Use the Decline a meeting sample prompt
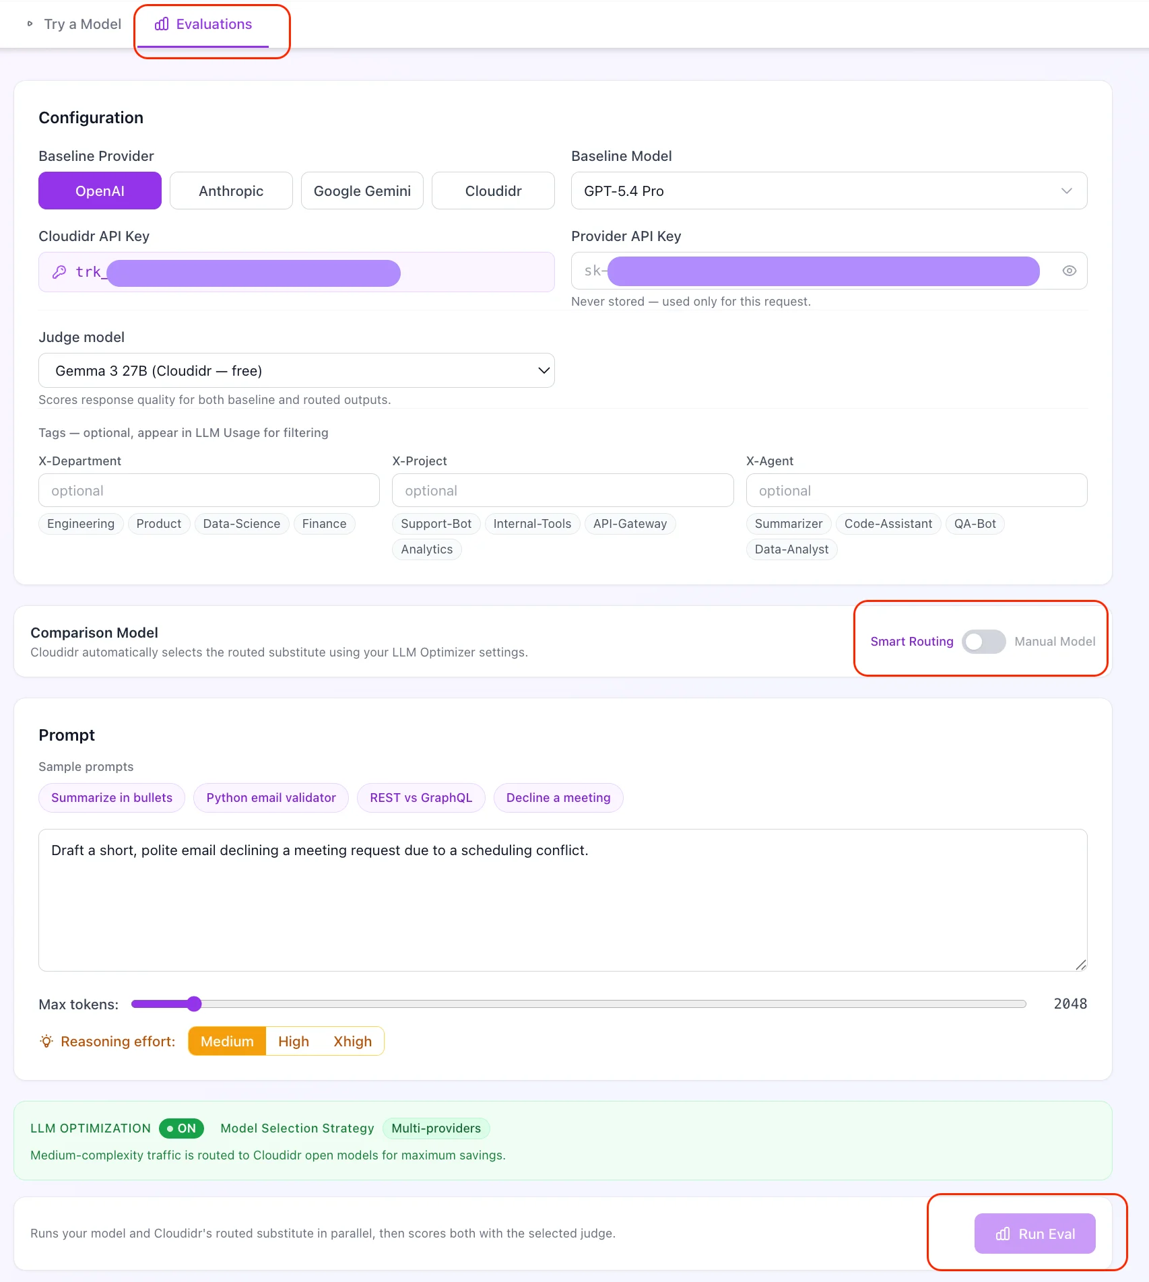Image resolution: width=1149 pixels, height=1282 pixels. [x=558, y=798]
